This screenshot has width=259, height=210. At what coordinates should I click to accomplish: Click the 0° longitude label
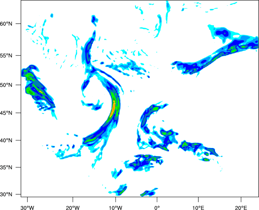tap(157, 207)
